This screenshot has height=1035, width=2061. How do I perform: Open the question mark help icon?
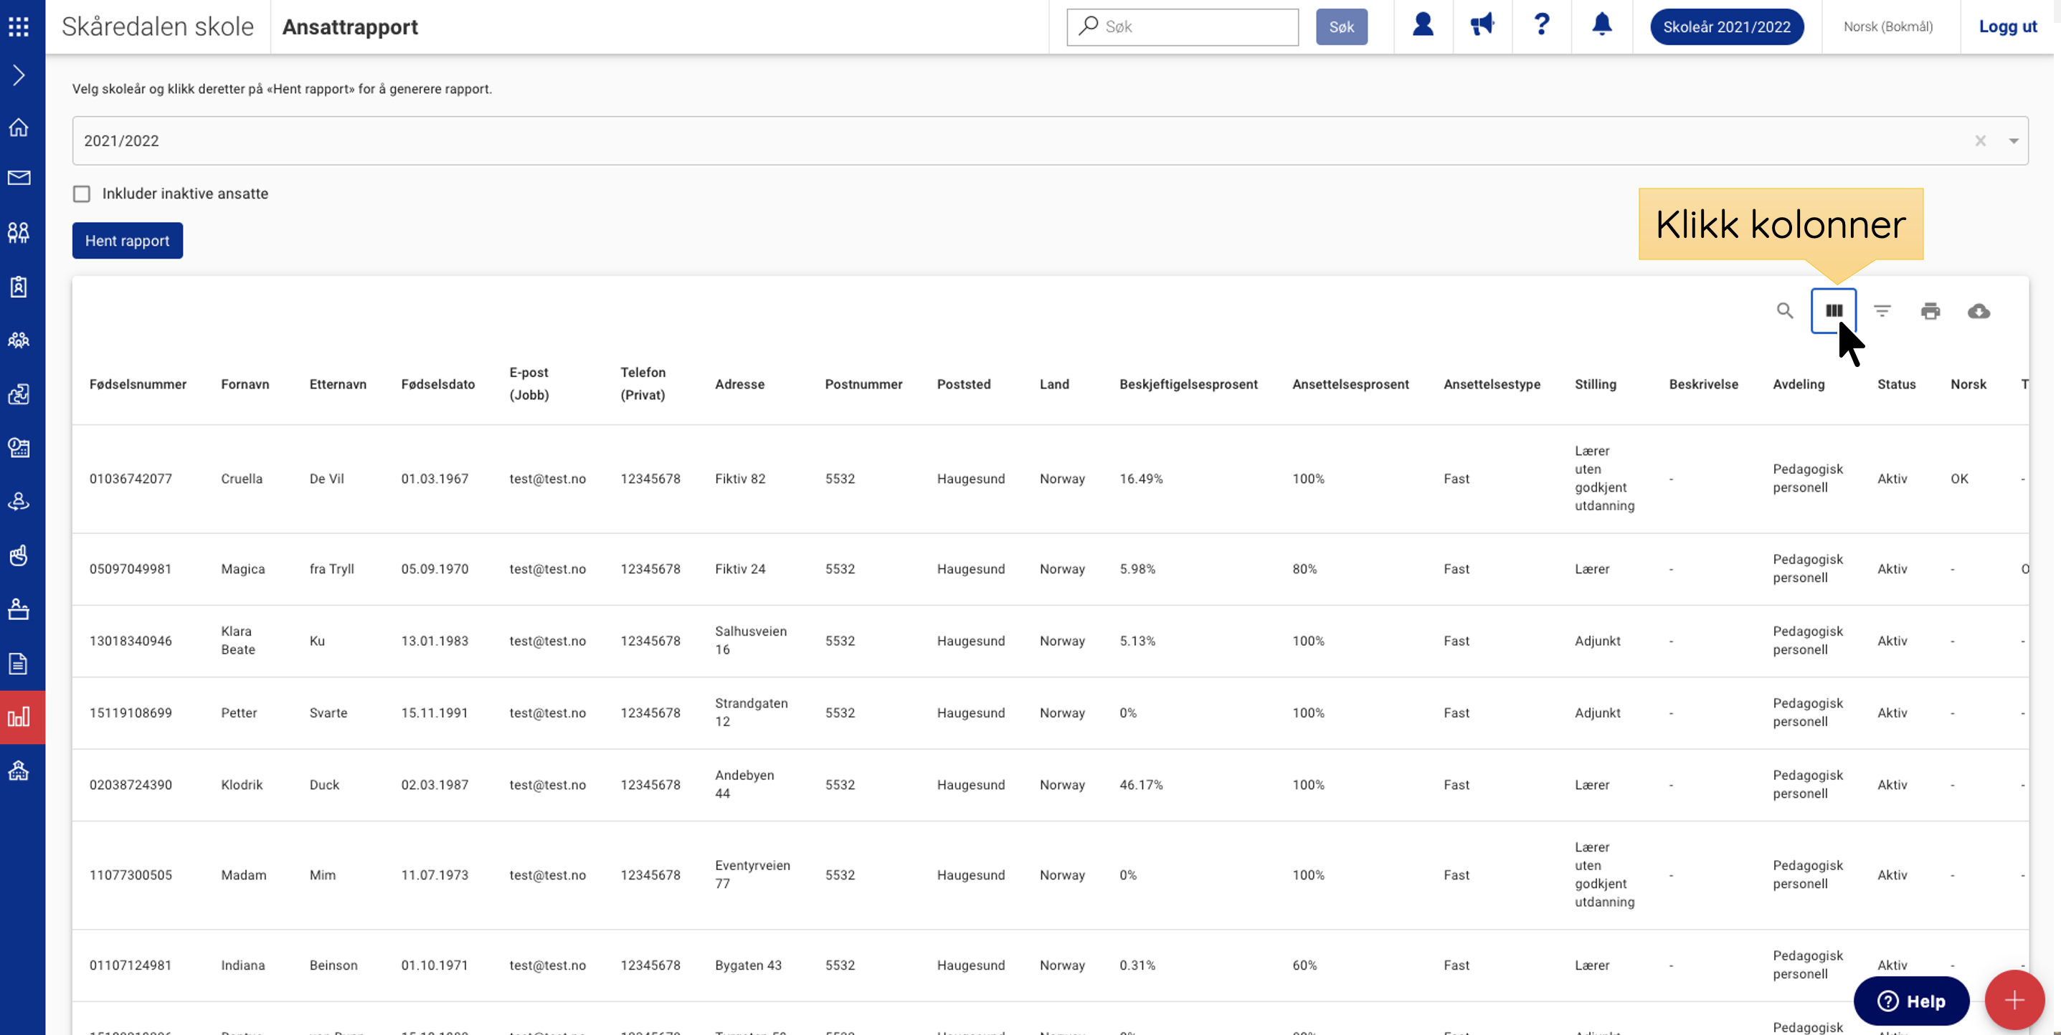click(1541, 25)
